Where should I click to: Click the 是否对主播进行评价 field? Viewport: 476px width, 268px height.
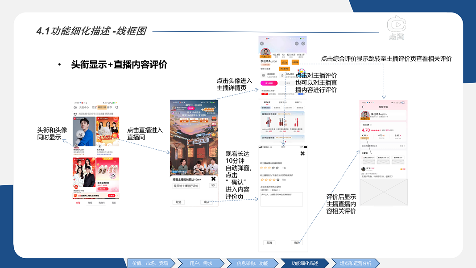[186, 186]
